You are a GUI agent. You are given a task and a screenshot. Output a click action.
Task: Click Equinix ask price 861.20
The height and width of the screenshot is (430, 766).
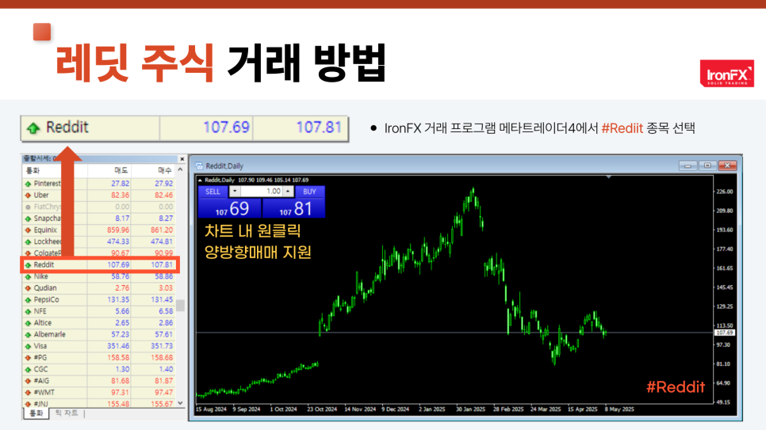[x=162, y=230]
